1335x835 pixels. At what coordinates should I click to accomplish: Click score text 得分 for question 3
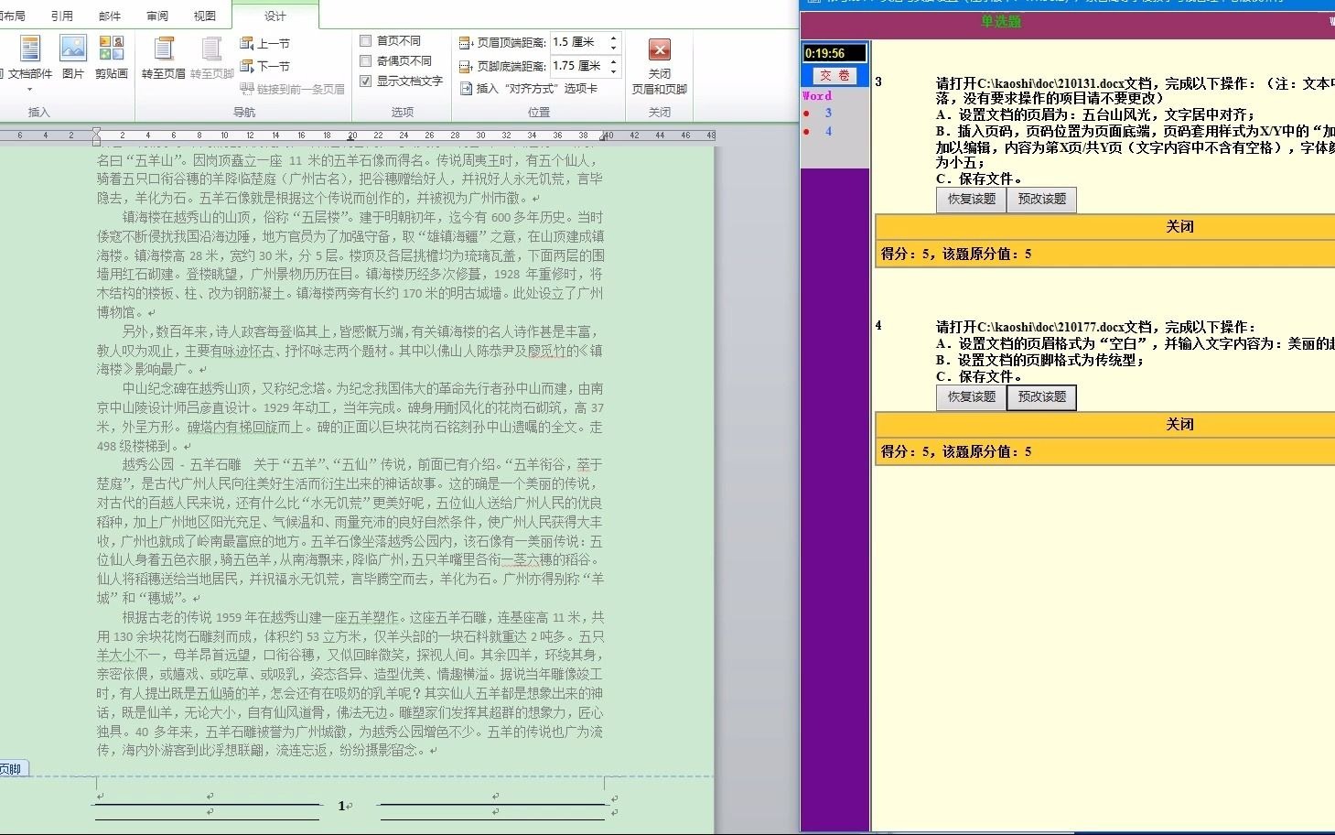[956, 254]
